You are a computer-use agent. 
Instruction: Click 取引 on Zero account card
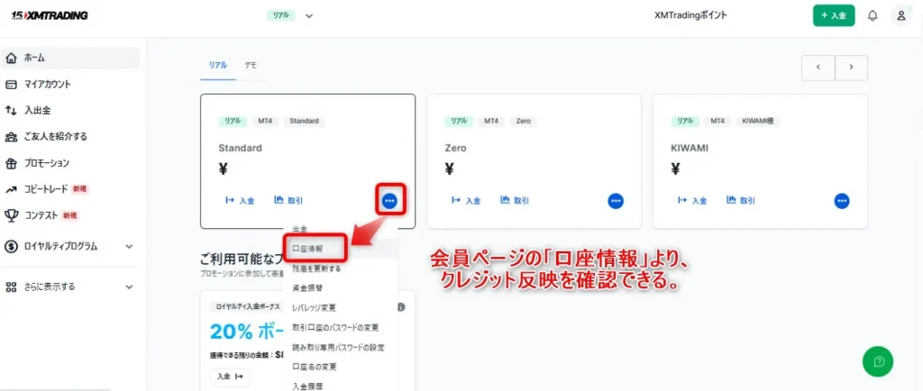pos(515,201)
